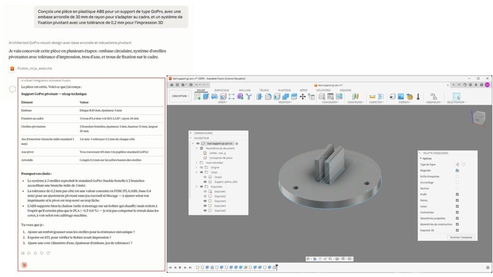Open the MODIFIER dropdown menu
493x277 pixels.
(285, 102)
